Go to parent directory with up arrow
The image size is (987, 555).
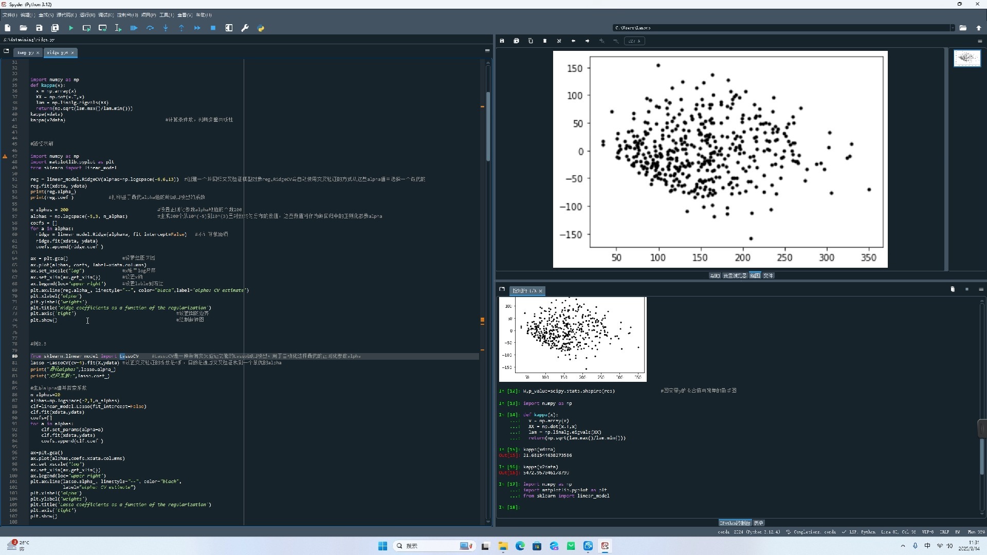tap(979, 28)
